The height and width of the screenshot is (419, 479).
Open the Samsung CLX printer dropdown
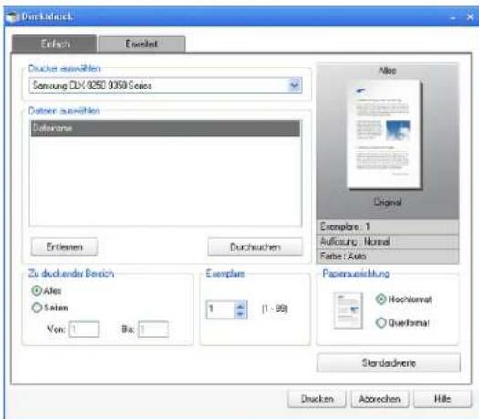coord(295,85)
